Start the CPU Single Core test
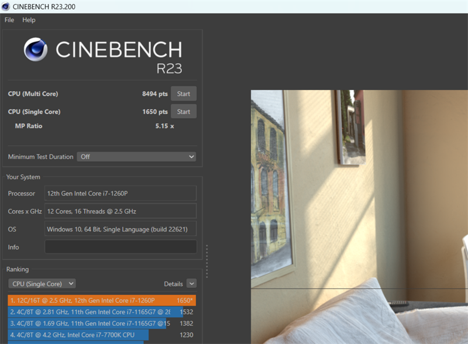 [184, 112]
